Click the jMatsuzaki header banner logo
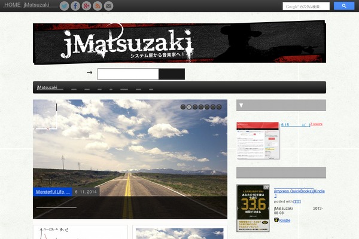The height and width of the screenshot is (239, 359). 180,42
